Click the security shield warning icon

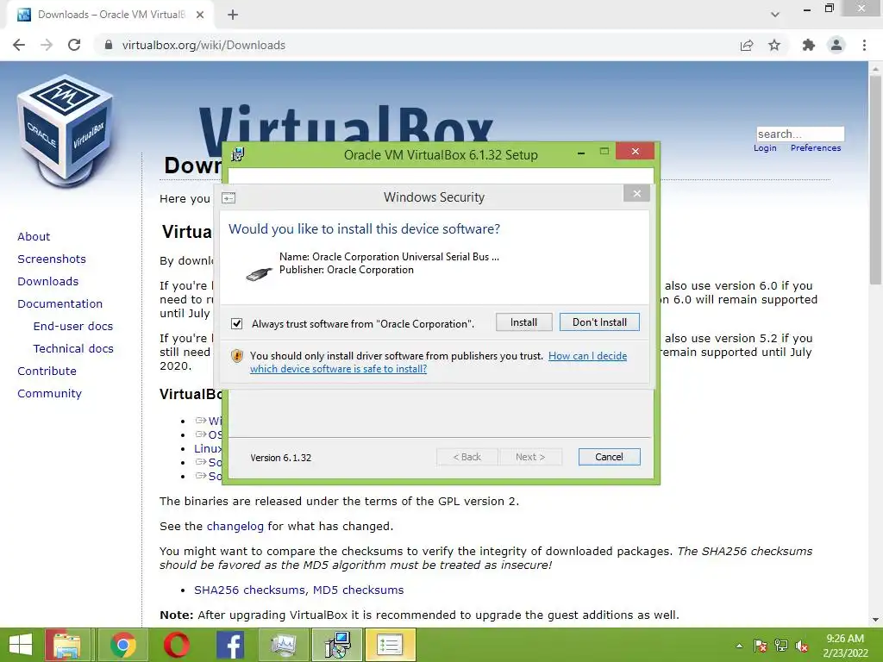[x=237, y=356]
